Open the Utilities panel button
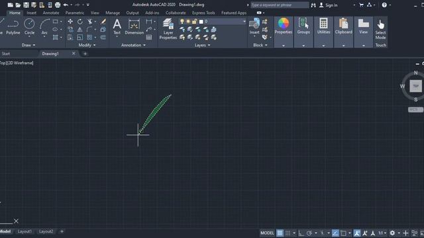424x238 pixels. pos(323,32)
